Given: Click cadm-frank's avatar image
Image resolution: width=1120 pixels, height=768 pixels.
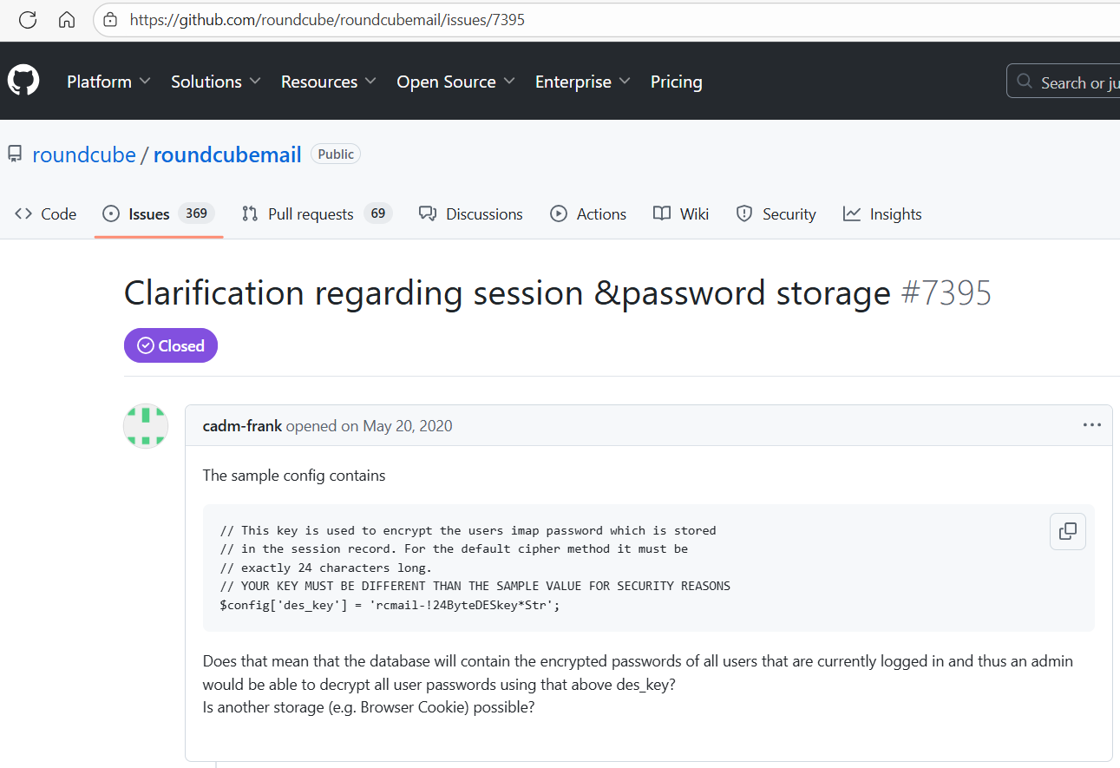Looking at the screenshot, I should [x=146, y=426].
